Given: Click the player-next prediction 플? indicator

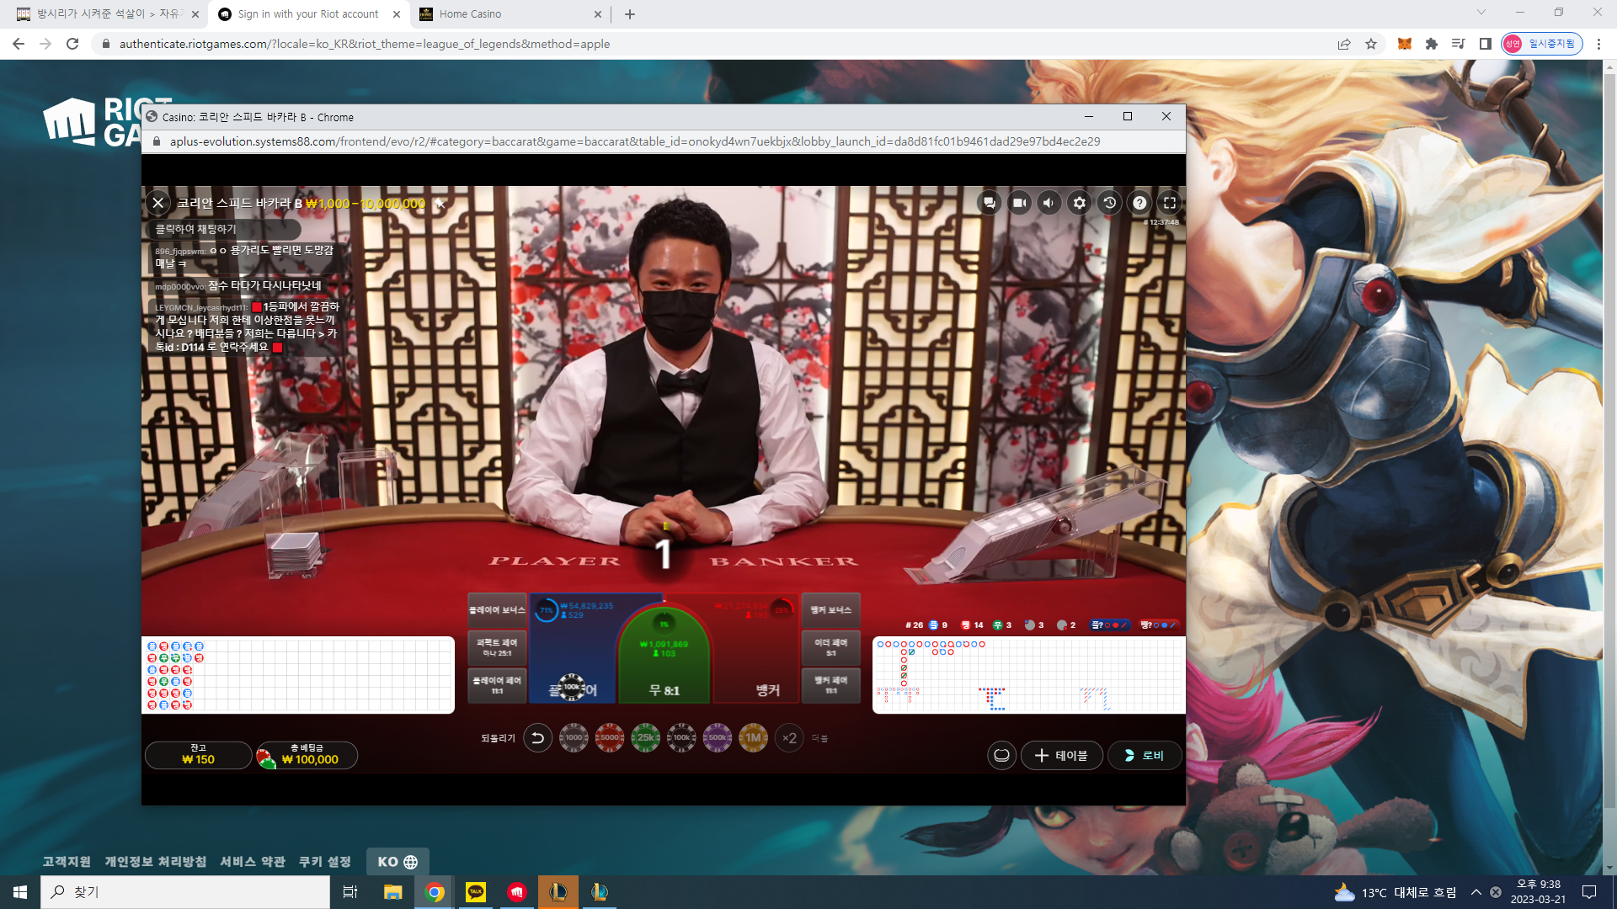Looking at the screenshot, I should [1109, 625].
